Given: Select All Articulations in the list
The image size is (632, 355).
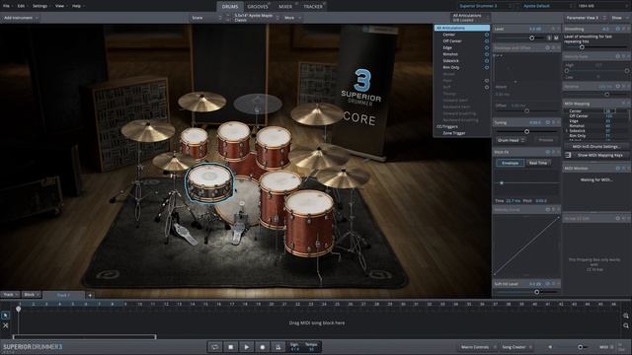Looking at the screenshot, I should tap(462, 28).
